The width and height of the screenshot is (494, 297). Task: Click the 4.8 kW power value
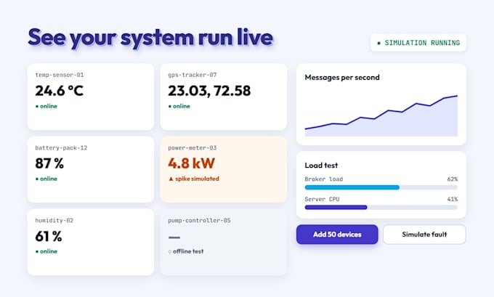point(192,163)
